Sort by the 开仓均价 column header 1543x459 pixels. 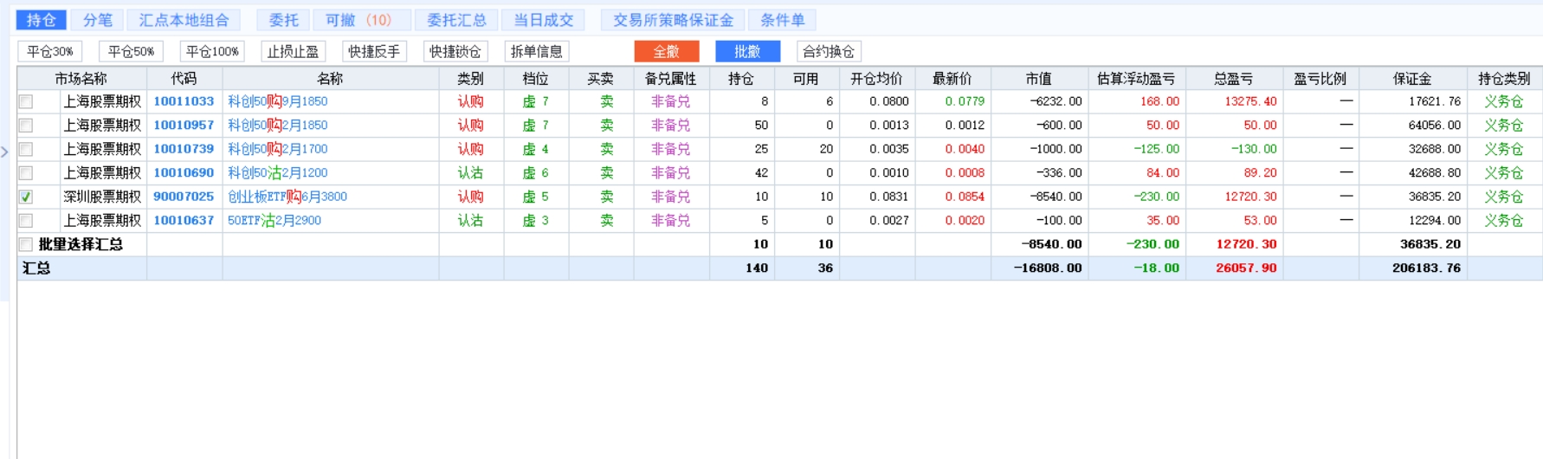click(876, 79)
